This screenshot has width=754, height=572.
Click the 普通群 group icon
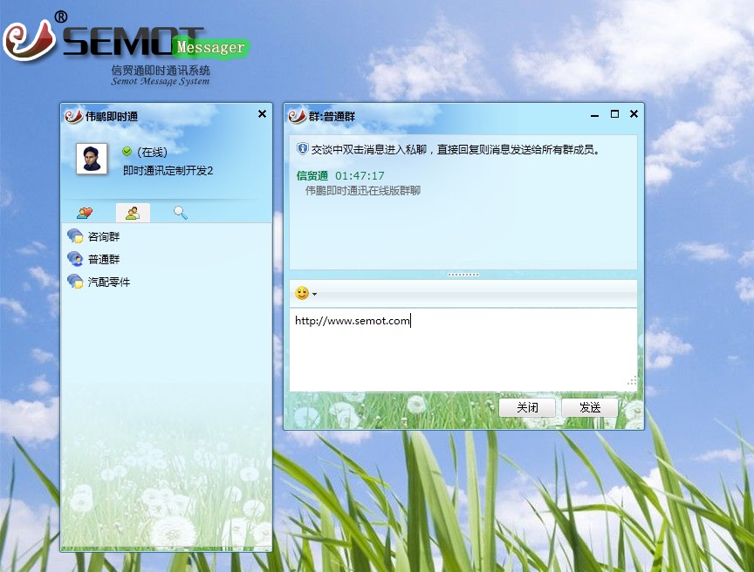point(75,258)
